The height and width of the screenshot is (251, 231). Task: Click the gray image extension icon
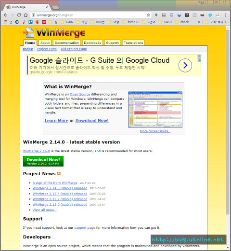[164, 15]
